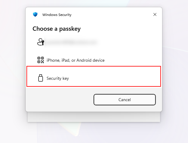Click the desktop background left of the dialog

click(x=12, y=72)
